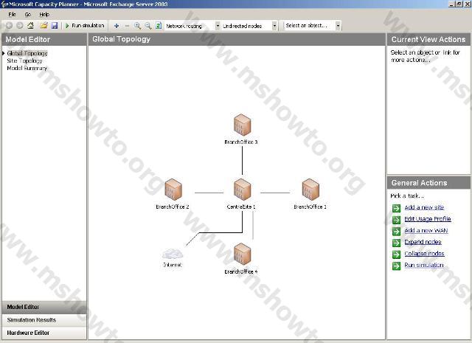Click green arrow icon beside Edit Usage Profile
Screen dimensions: 472x343
[397, 220]
